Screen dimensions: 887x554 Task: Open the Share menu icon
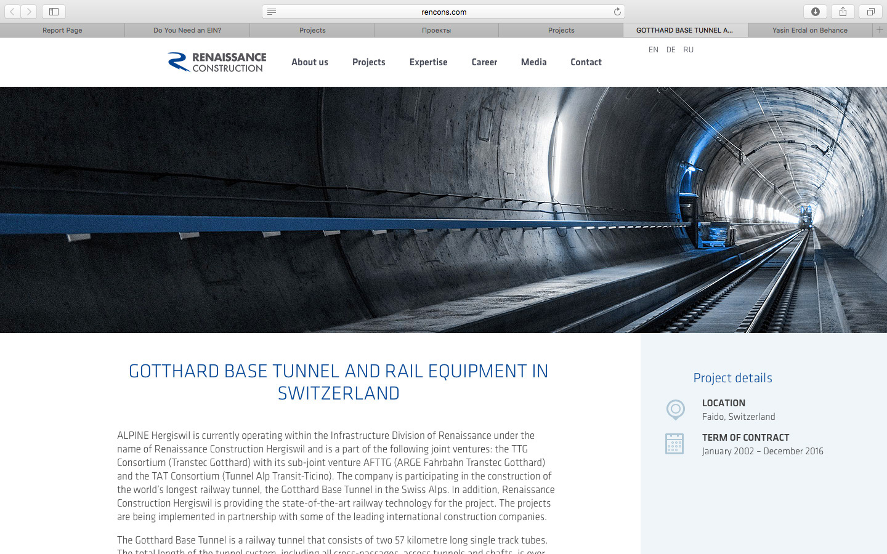(x=843, y=12)
